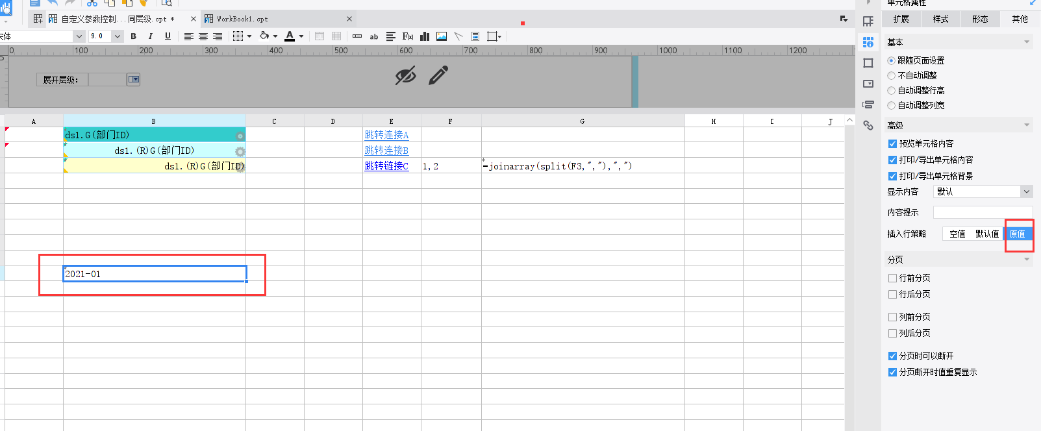Open the floating element panel (square icon)
This screenshot has height=431, width=1041.
[868, 63]
